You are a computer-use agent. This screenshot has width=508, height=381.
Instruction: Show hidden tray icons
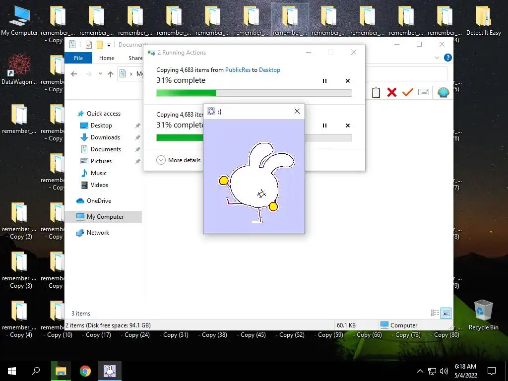coord(420,371)
